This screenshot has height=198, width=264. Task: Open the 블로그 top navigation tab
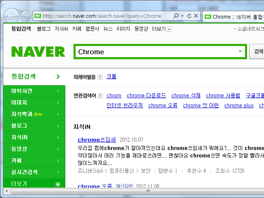pyautogui.click(x=44, y=29)
